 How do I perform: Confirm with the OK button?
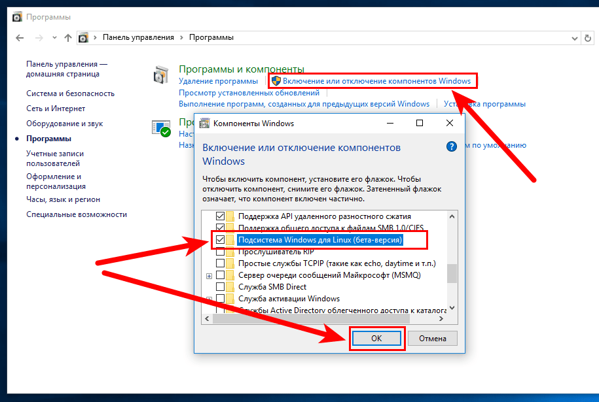[376, 339]
